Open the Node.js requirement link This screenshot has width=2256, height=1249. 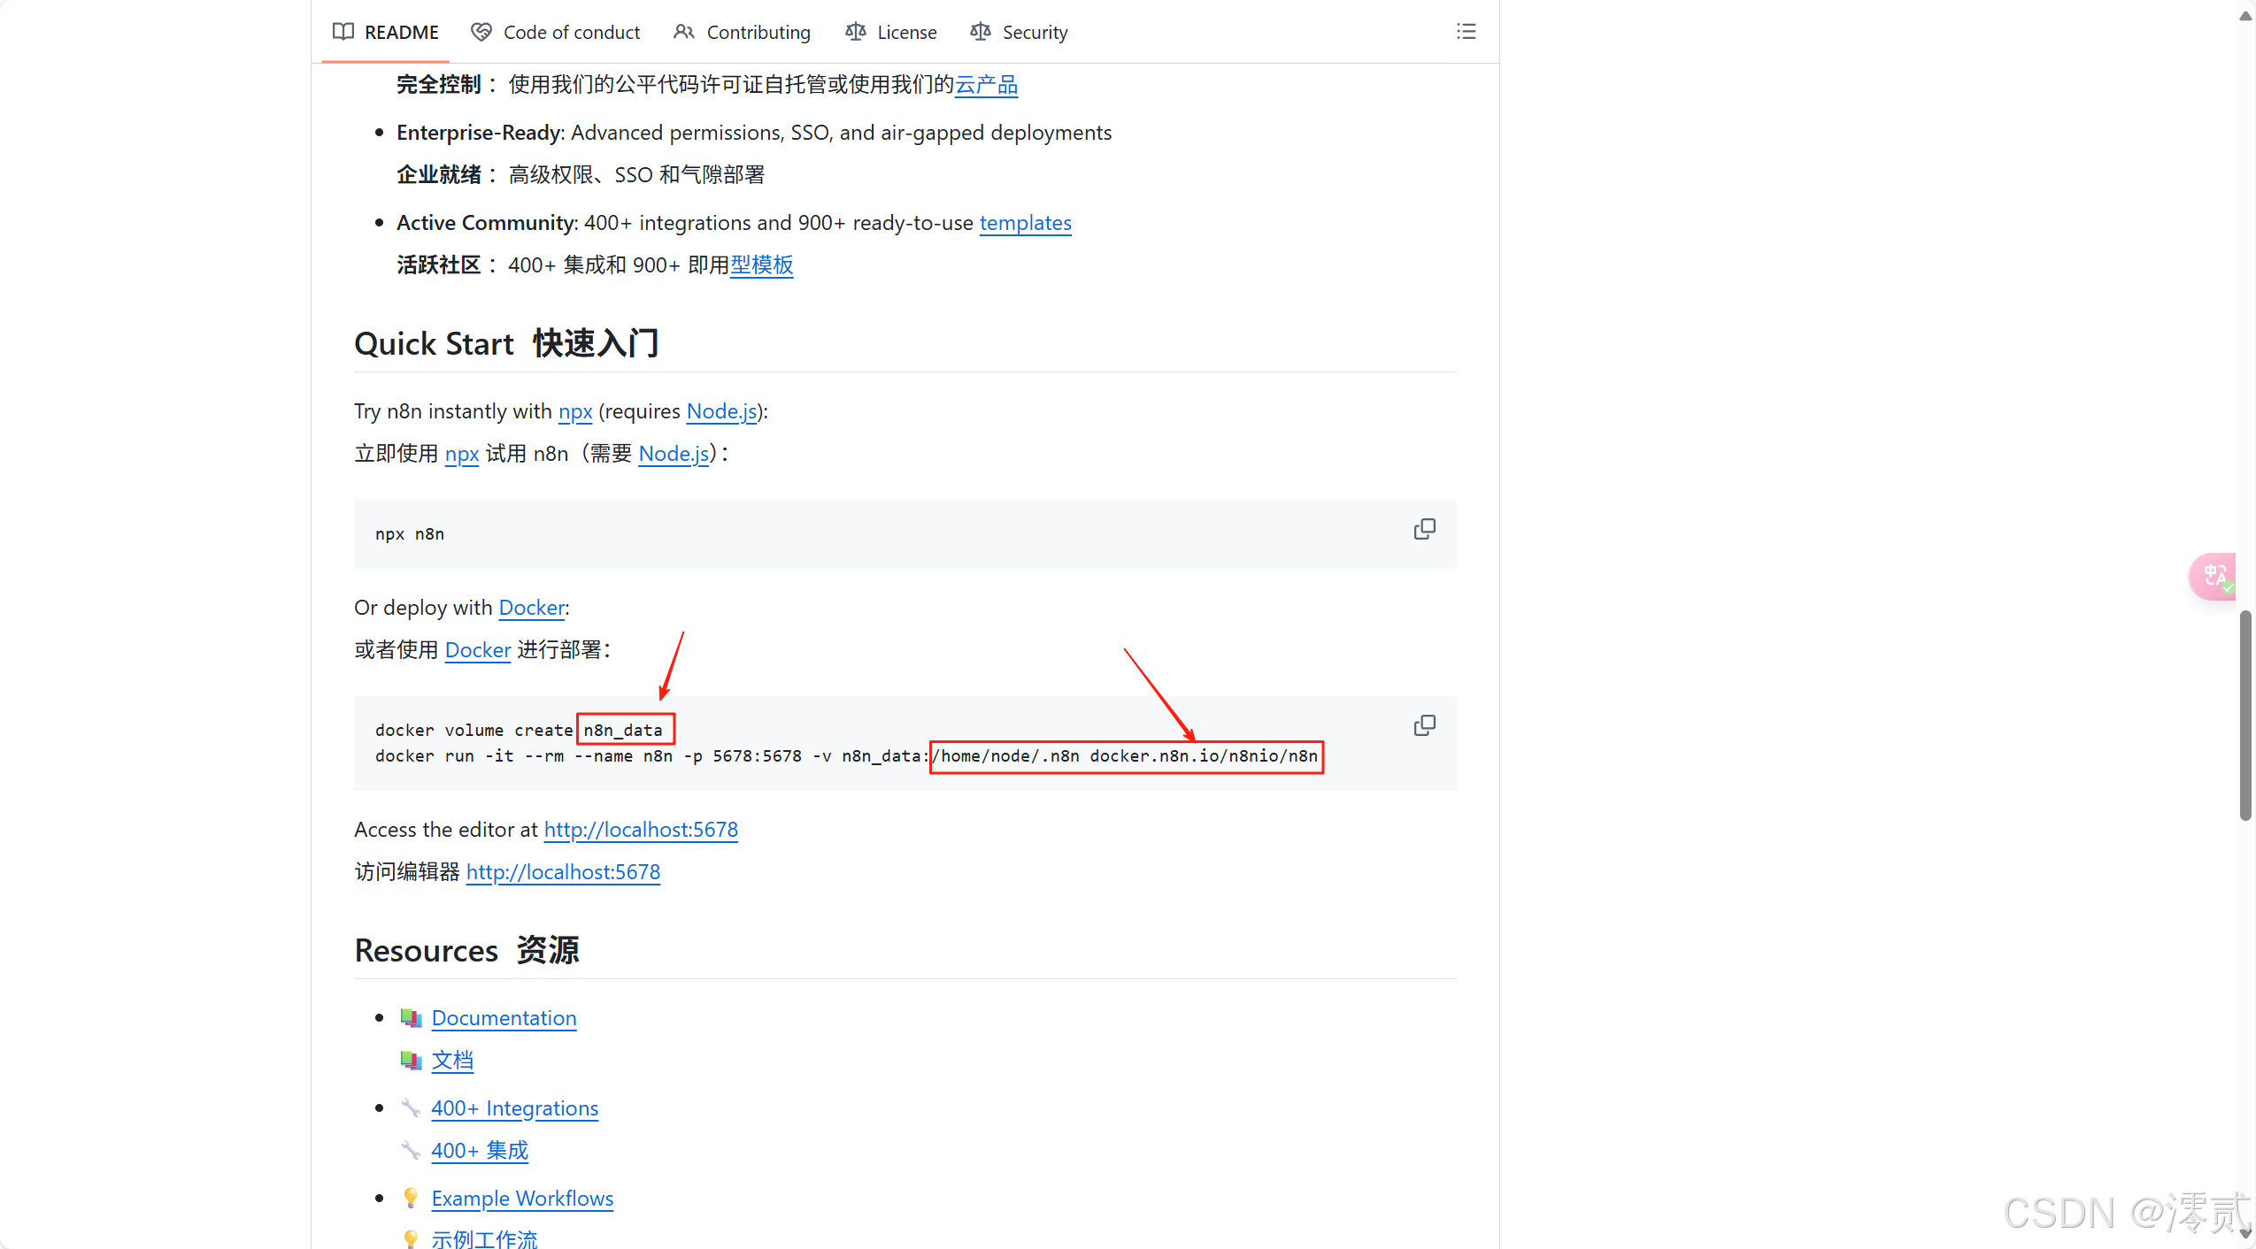tap(721, 410)
